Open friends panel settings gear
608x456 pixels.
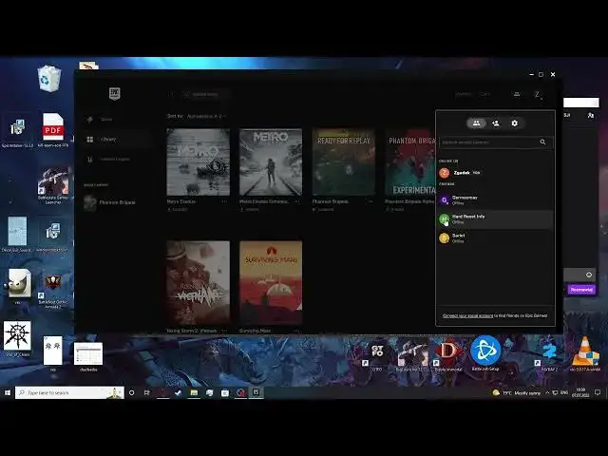coord(515,123)
